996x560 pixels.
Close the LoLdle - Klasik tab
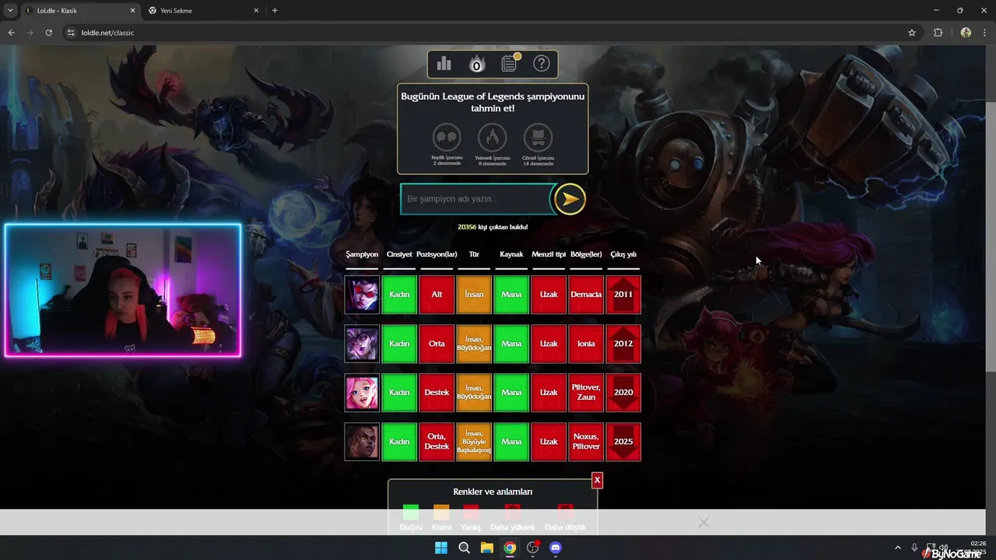tap(132, 11)
